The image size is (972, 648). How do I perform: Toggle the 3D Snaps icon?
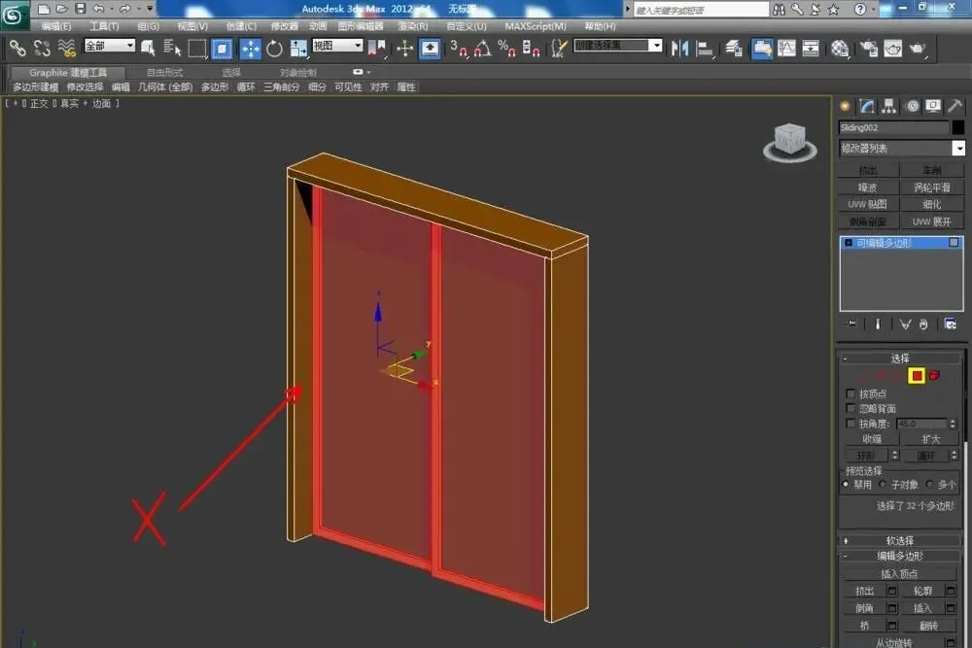click(460, 48)
